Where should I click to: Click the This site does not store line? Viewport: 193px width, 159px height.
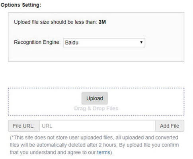click(x=94, y=138)
